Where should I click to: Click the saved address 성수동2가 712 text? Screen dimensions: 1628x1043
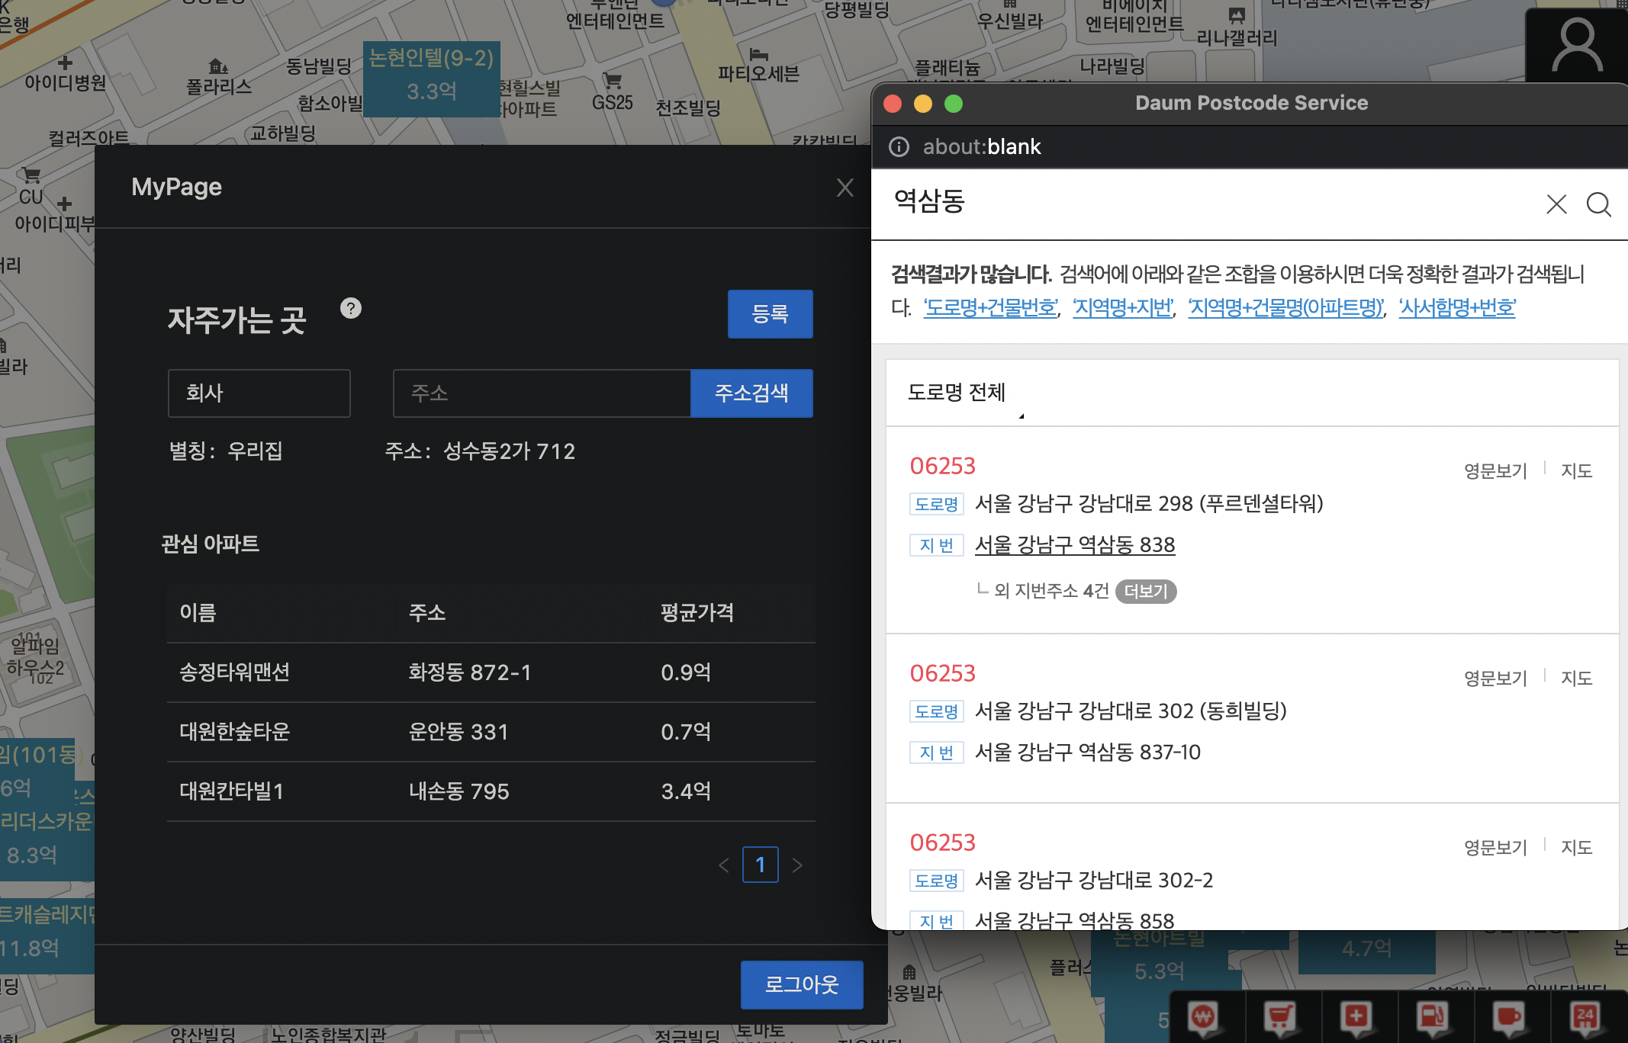coord(509,451)
